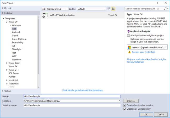Click the search magnifier icon
Viewport: 170px width, 118px height.
pyautogui.click(x=165, y=9)
